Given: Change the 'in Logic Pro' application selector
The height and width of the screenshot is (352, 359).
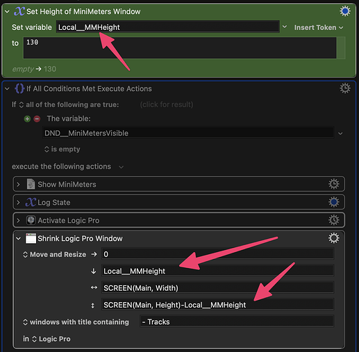Looking at the screenshot, I should pos(51,339).
